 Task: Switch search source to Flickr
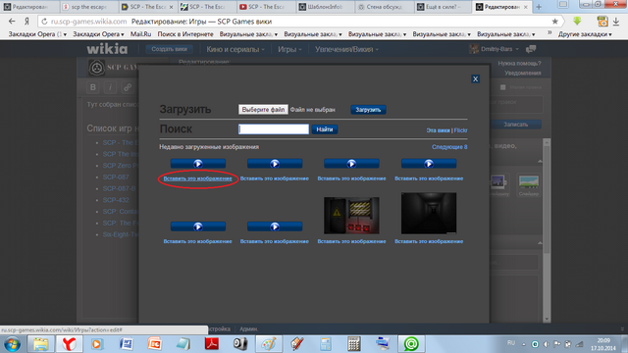pos(460,130)
